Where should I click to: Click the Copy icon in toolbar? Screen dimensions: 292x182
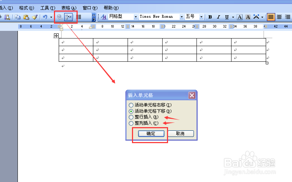(x=18, y=17)
